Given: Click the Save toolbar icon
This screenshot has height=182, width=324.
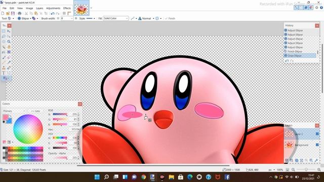Looking at the screenshot, I should 13,14.
